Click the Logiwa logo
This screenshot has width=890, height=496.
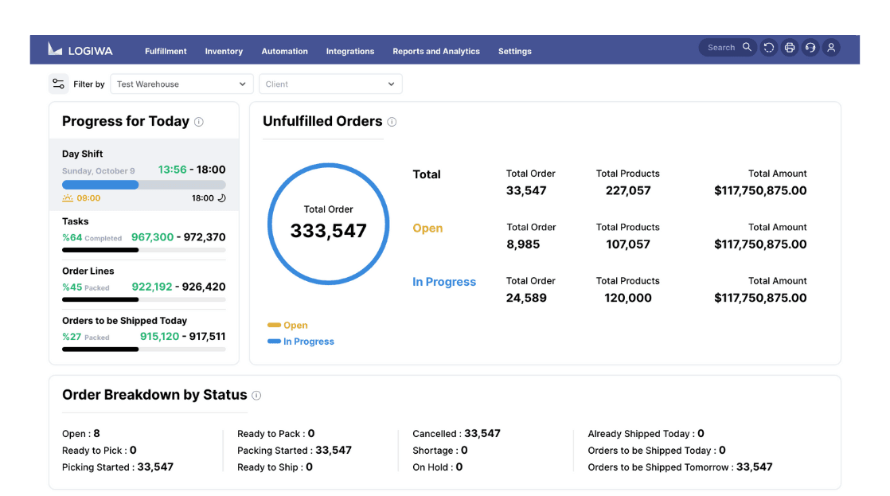point(80,50)
